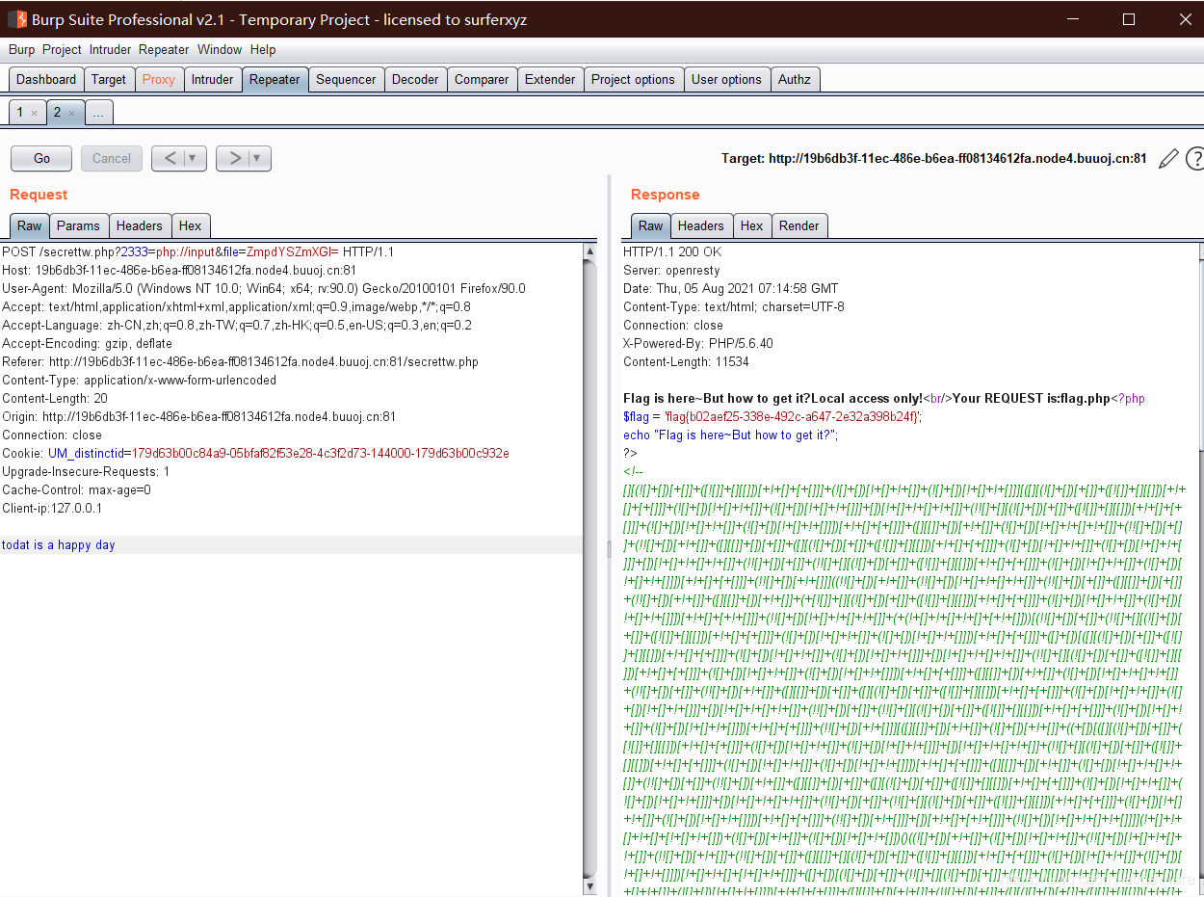
Task: Click the request scrollbar up arrow
Action: (590, 251)
